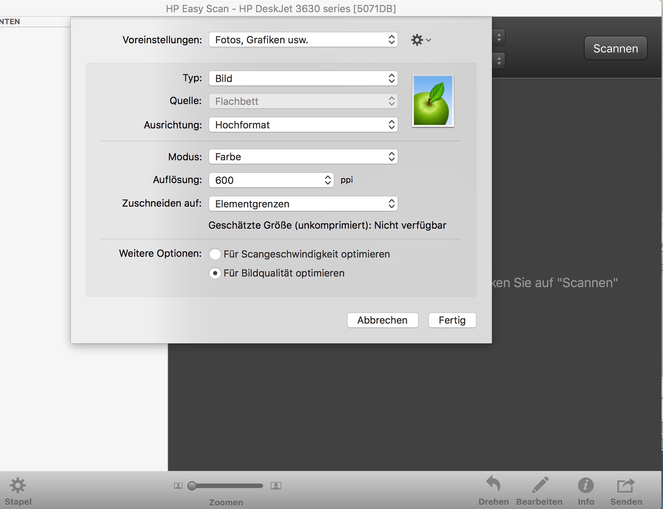Image resolution: width=663 pixels, height=509 pixels.
Task: Select Für Bildqualität optimieren option
Action: pyautogui.click(x=215, y=273)
